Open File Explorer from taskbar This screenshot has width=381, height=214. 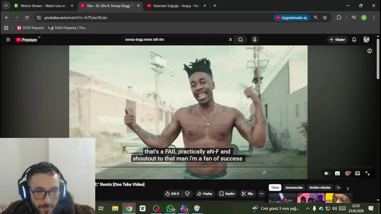(x=115, y=209)
